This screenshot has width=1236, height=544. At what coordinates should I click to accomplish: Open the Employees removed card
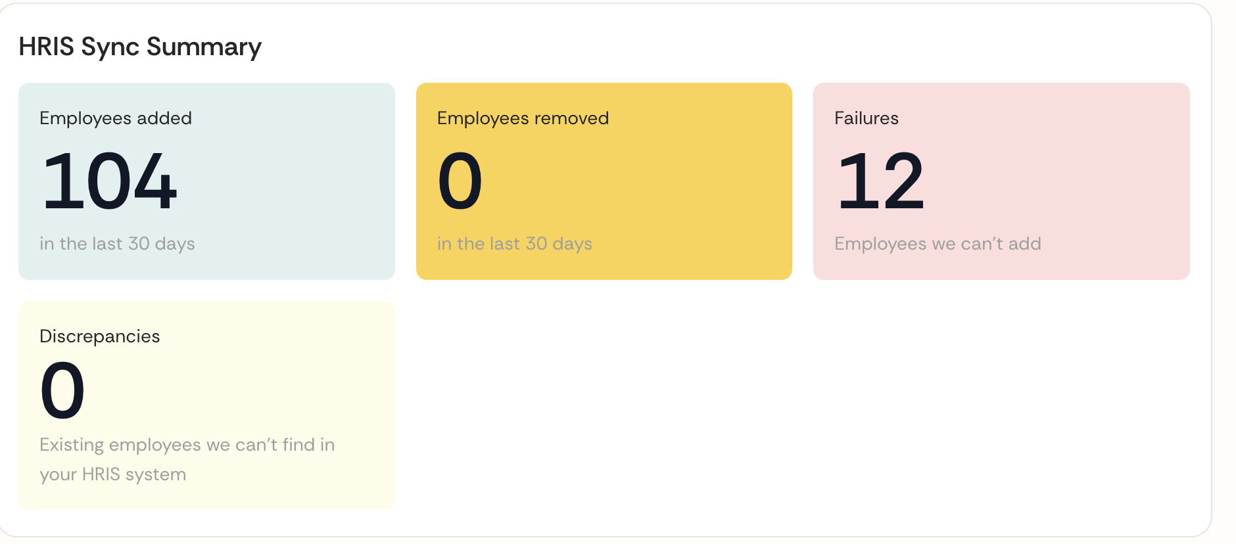[x=603, y=181]
